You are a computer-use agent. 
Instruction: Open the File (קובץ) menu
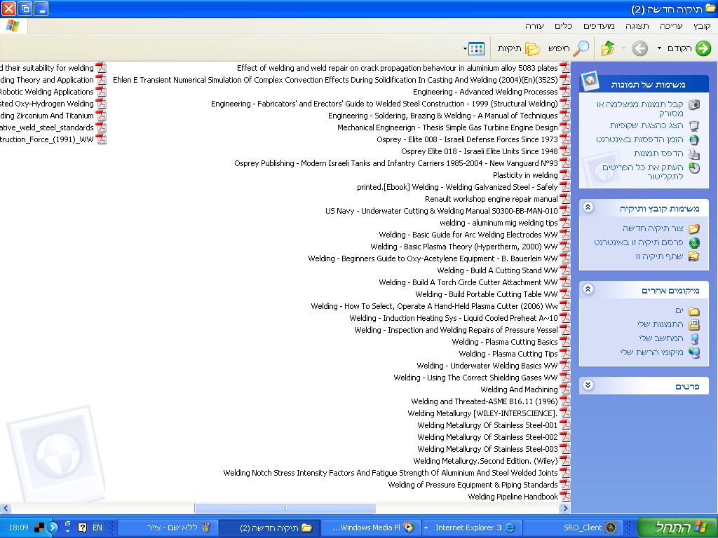click(702, 26)
